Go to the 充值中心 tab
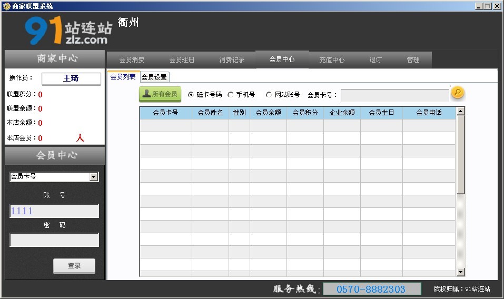504x299 pixels. click(x=332, y=60)
